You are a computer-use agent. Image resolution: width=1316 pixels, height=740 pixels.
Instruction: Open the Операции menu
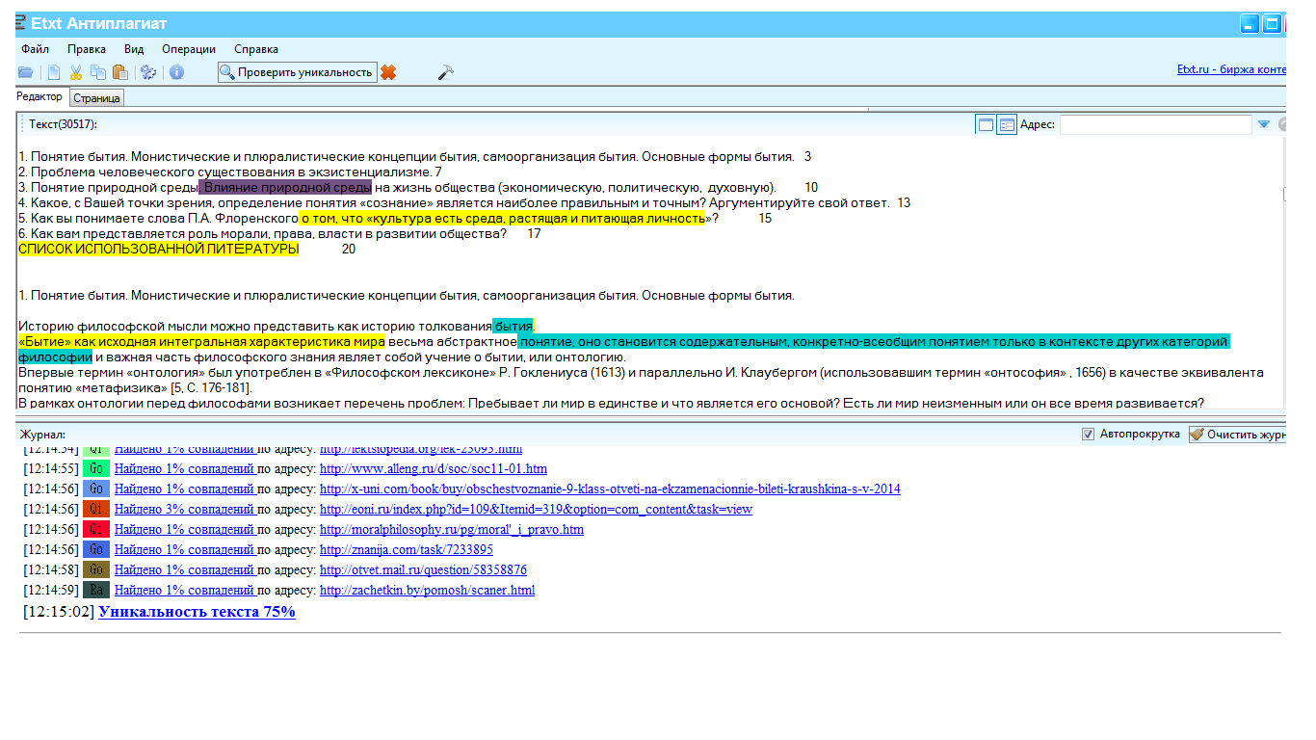pyautogui.click(x=189, y=49)
